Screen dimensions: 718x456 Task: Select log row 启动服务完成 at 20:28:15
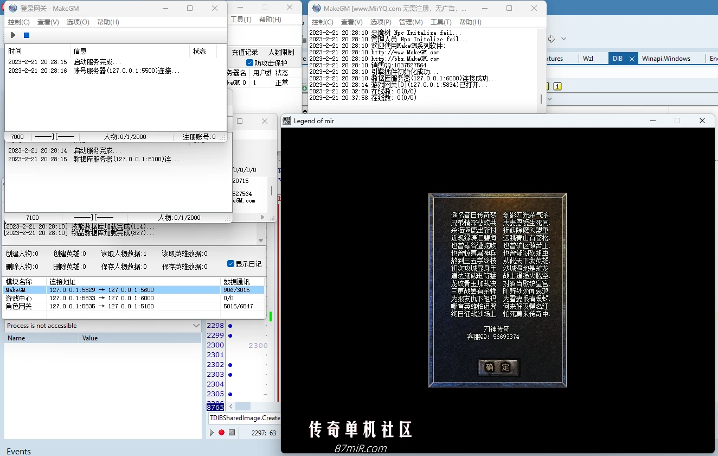click(x=112, y=62)
